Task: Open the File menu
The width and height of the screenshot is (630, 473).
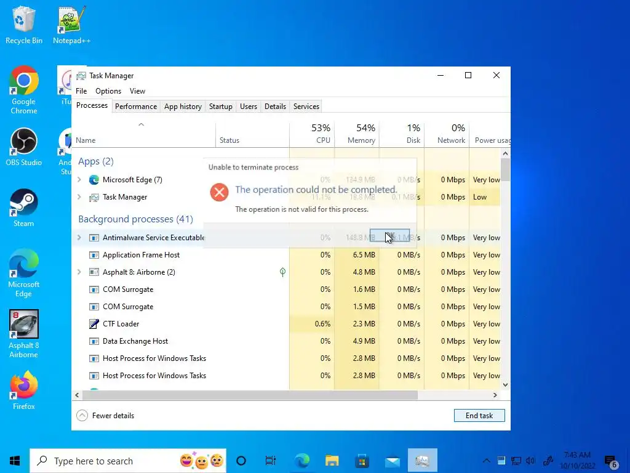Action: 81,91
